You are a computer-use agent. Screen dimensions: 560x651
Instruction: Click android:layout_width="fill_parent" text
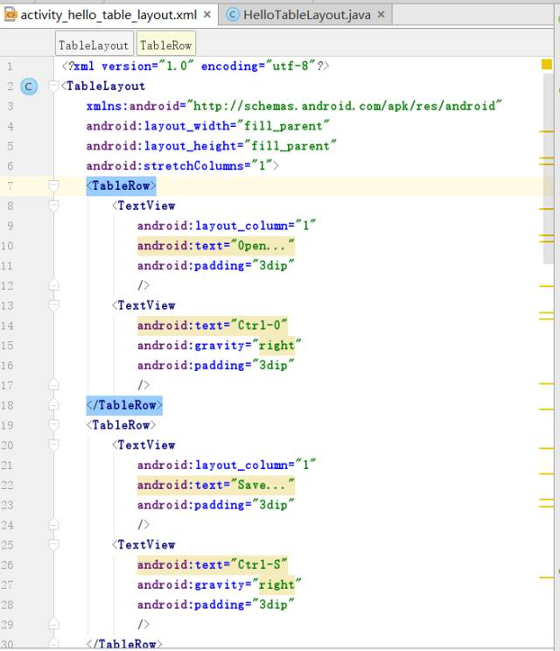tap(207, 126)
